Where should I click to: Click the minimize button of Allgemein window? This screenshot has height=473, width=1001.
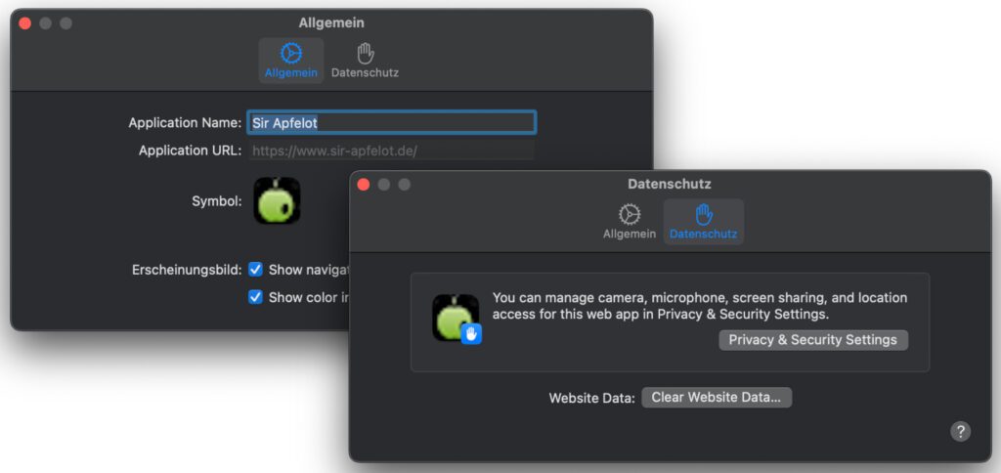45,23
